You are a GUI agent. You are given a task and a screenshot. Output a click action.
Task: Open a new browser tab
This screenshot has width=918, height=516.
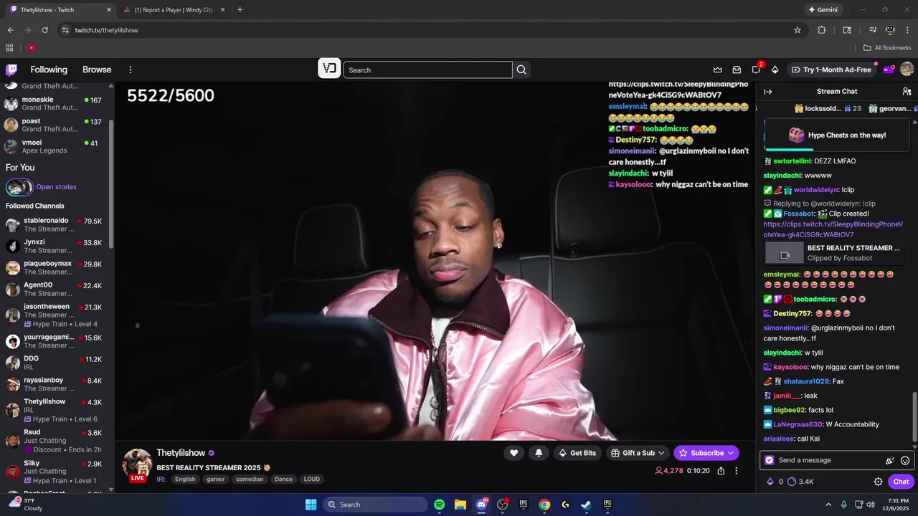240,10
